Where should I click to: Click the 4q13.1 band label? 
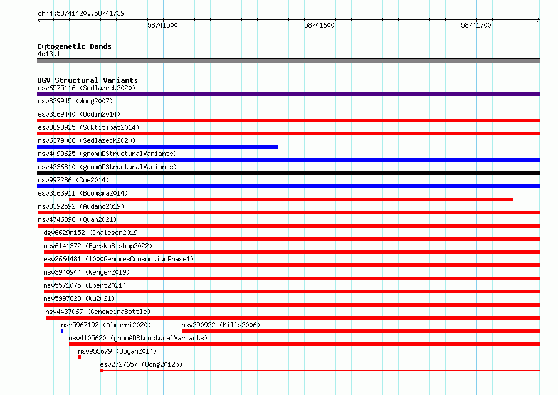(x=49, y=54)
